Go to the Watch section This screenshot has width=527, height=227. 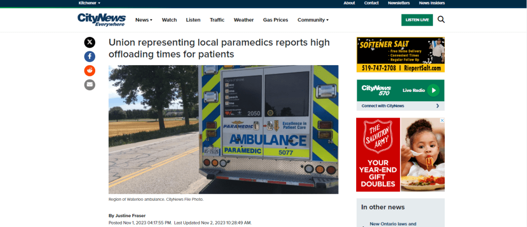169,20
